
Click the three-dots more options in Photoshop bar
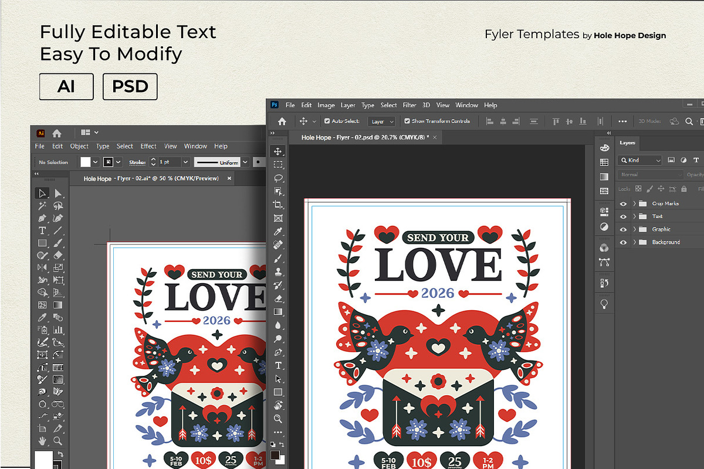coord(623,121)
